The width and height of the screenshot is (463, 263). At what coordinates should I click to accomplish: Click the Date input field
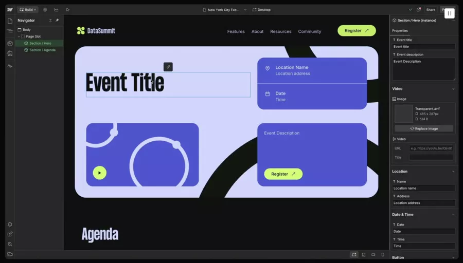click(424, 232)
